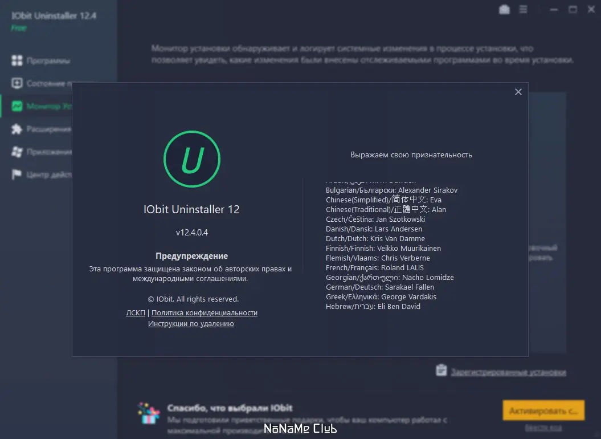Select the Приложения Windows sidebar icon
601x439 pixels.
click(x=17, y=152)
